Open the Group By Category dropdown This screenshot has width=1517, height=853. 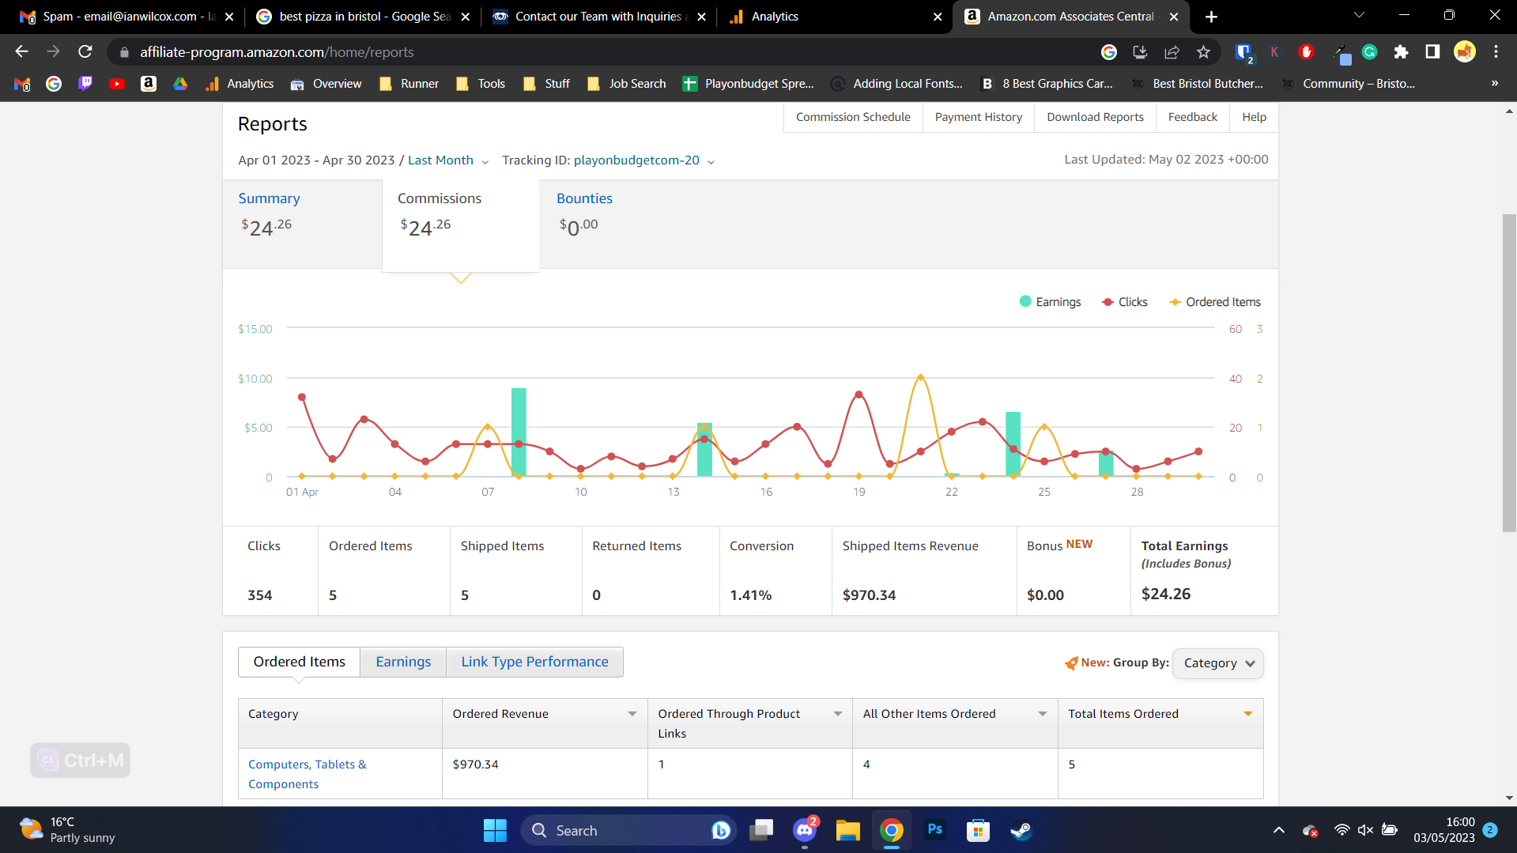[1218, 663]
